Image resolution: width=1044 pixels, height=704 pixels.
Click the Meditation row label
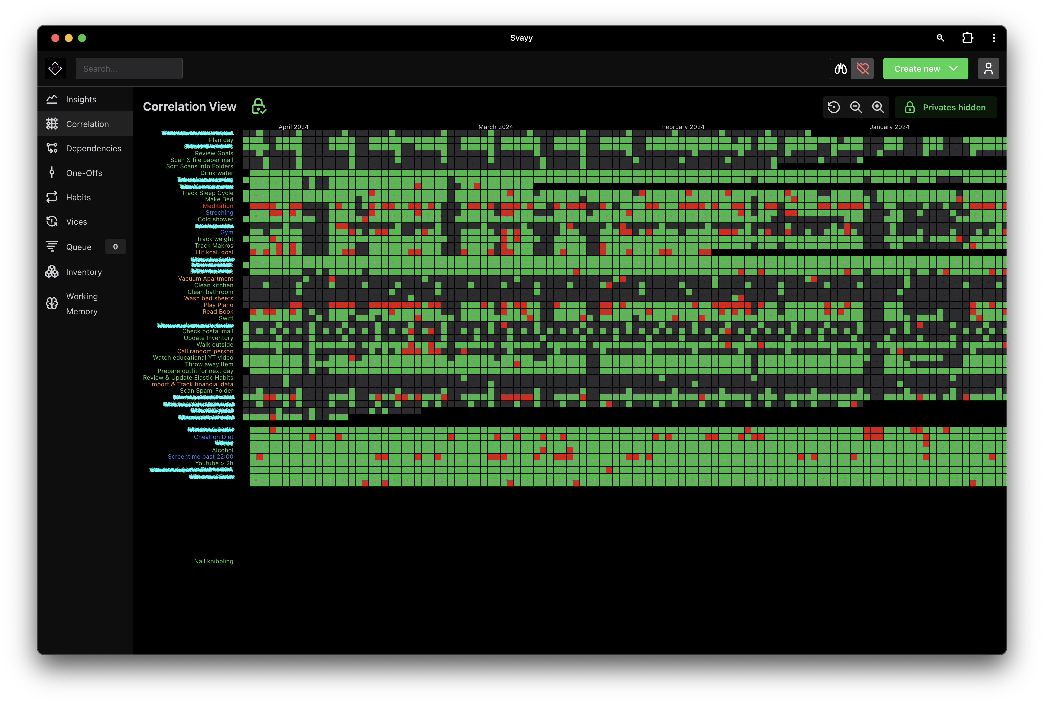click(x=218, y=206)
